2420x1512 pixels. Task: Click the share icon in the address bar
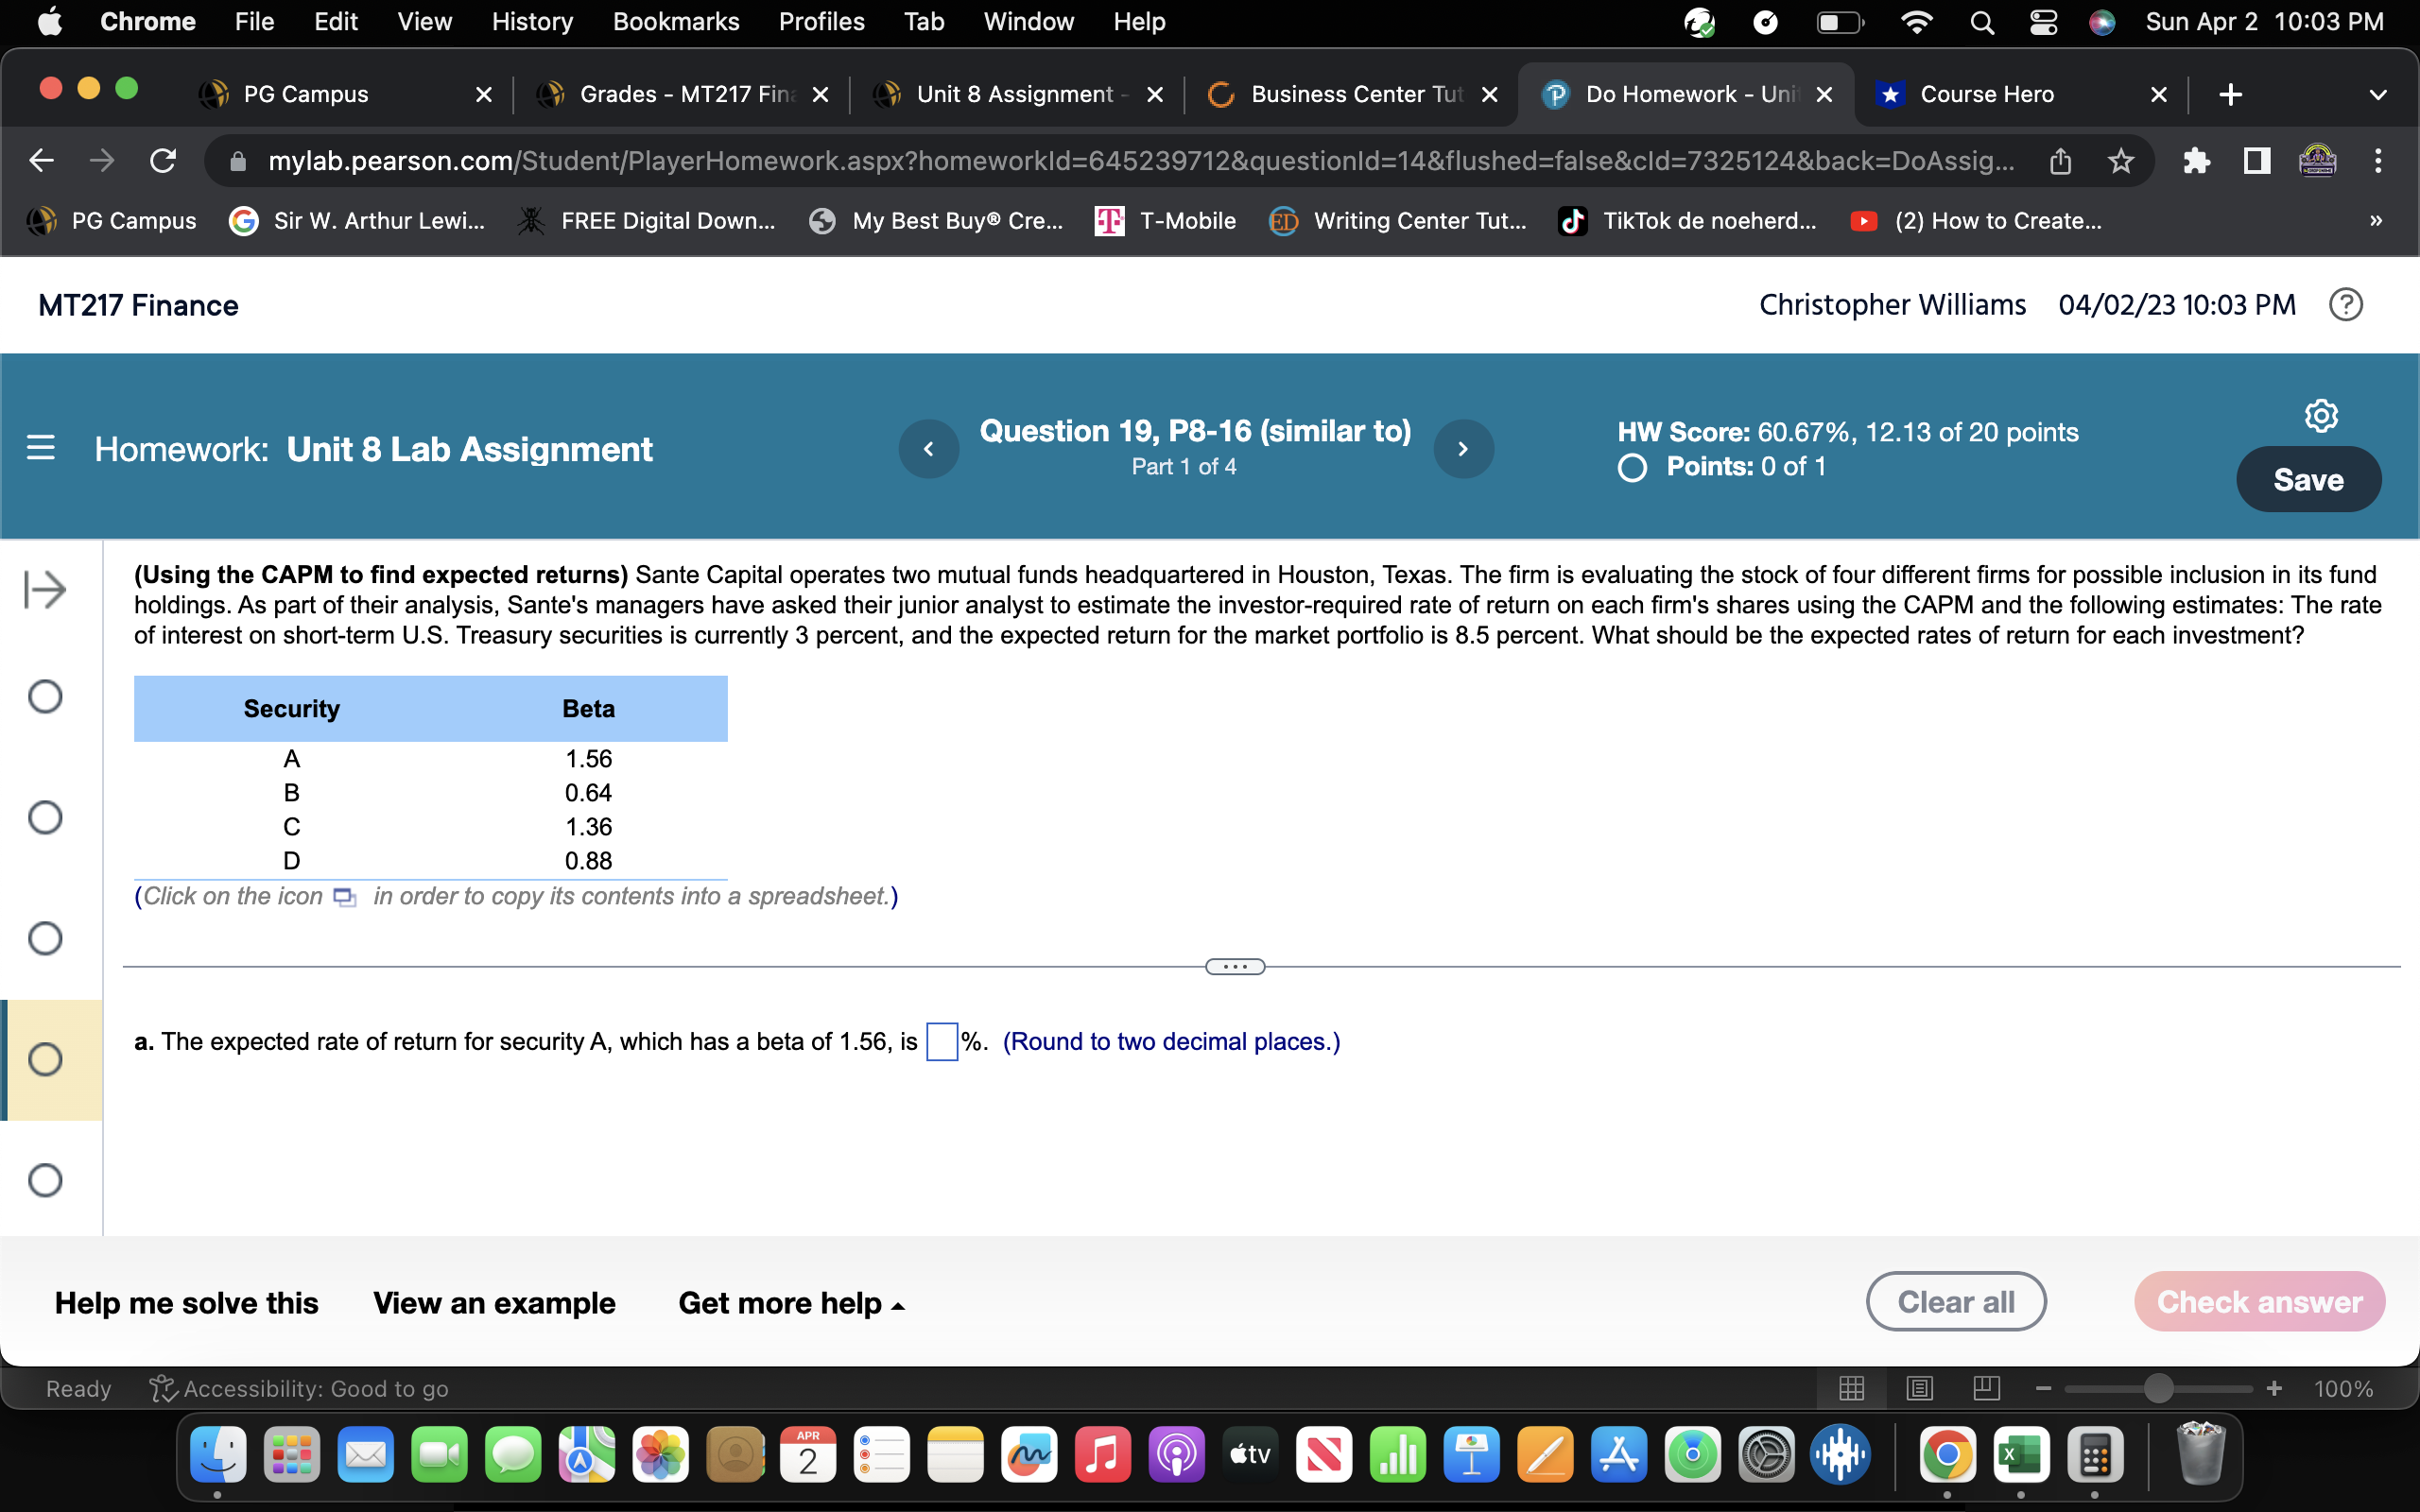pos(2061,160)
